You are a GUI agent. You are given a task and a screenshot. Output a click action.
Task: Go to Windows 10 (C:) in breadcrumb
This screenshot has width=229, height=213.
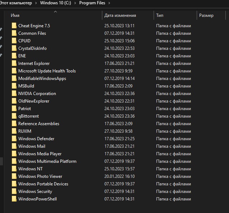[56, 3]
